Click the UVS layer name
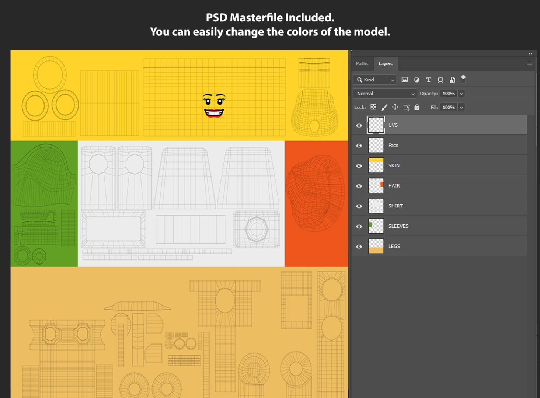The image size is (540, 398). [393, 125]
